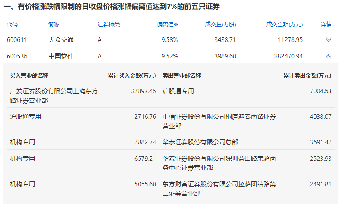
Task: Click security type A for 中国软件
Action: point(99,56)
